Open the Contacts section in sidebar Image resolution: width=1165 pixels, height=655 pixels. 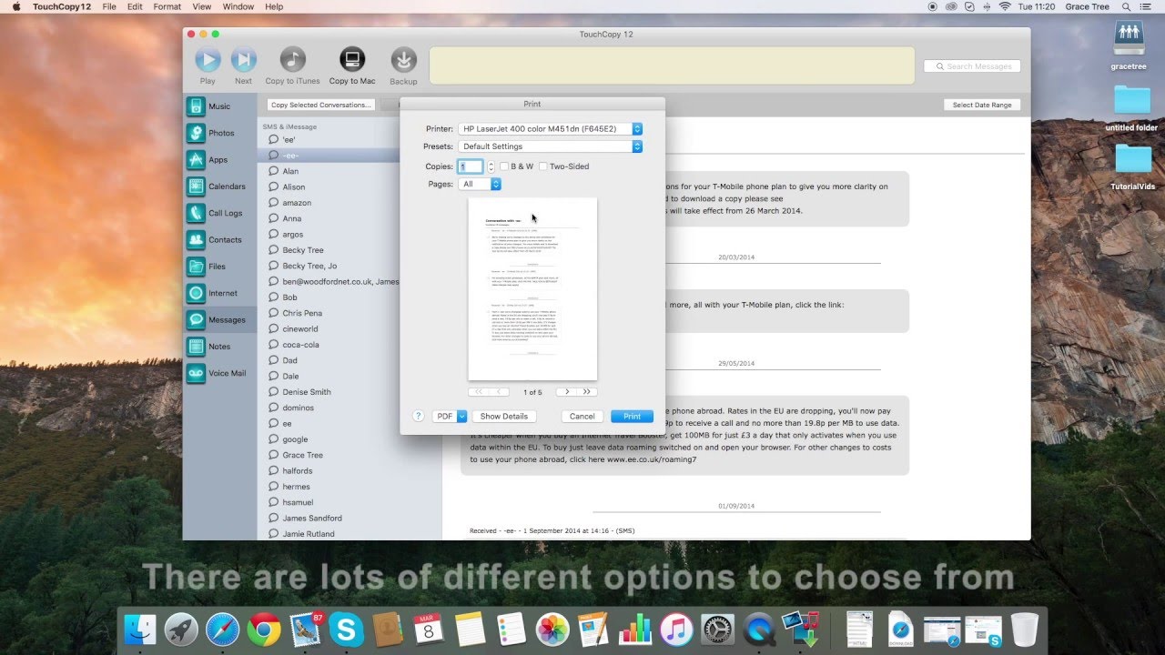tap(219, 240)
